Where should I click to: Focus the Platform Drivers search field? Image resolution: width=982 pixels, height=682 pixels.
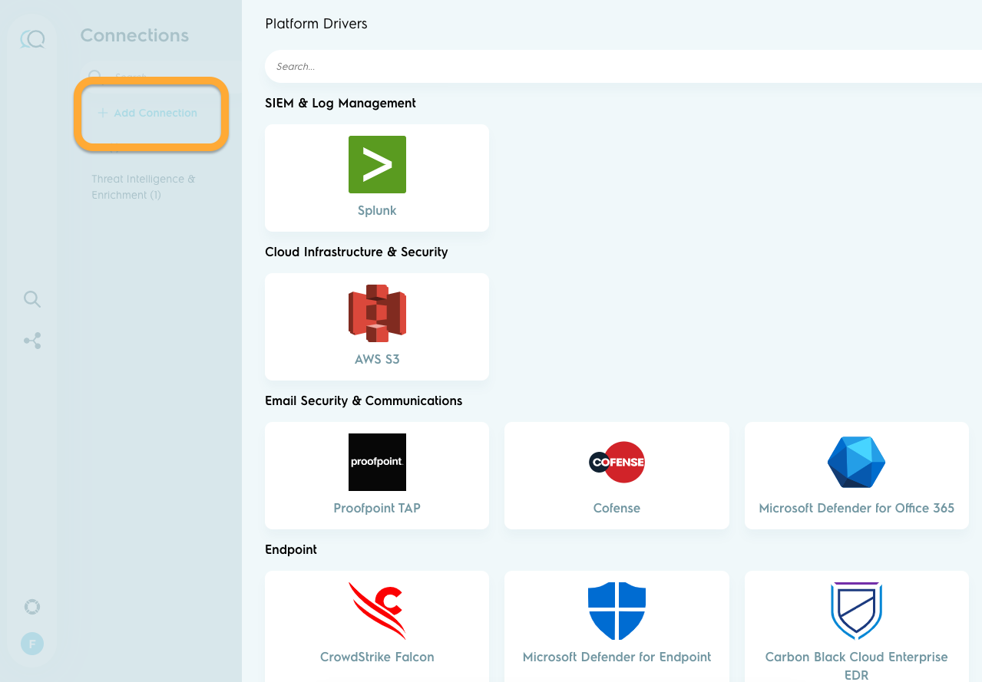coord(623,67)
